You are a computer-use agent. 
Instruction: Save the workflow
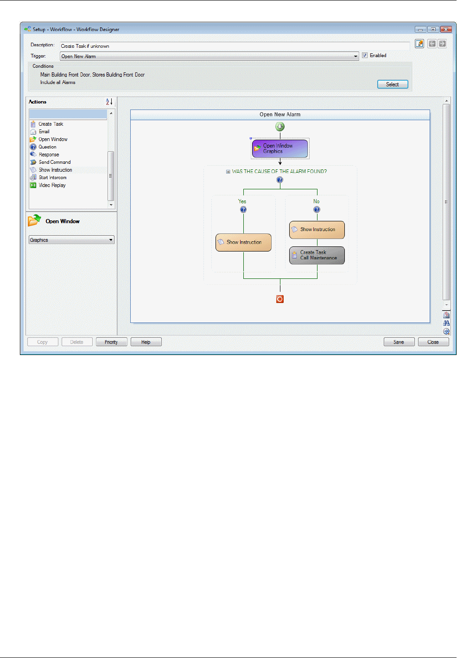click(x=399, y=342)
